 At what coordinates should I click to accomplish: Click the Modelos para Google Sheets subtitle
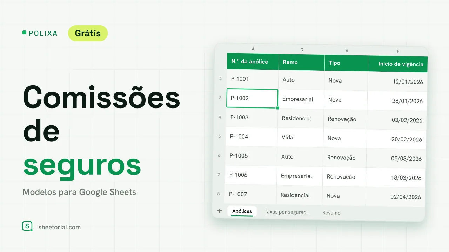coord(79,192)
